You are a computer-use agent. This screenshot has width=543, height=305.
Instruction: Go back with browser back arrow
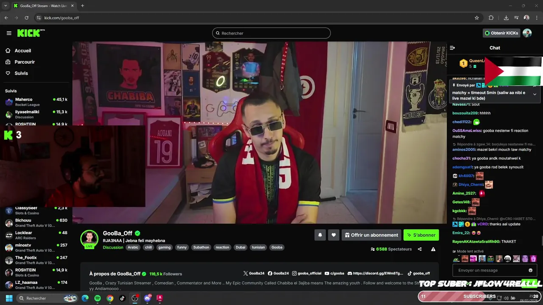[6, 18]
